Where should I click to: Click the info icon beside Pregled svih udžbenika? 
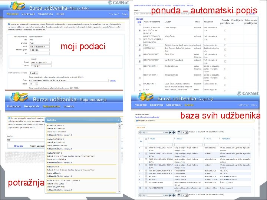(x=137, y=121)
